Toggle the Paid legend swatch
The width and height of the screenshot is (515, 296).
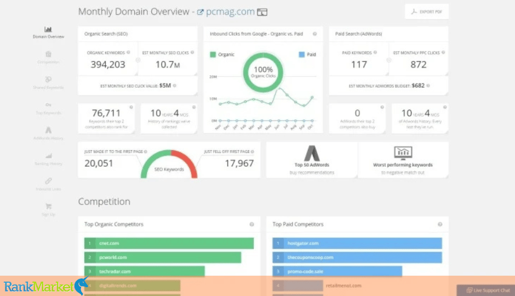[x=301, y=54]
